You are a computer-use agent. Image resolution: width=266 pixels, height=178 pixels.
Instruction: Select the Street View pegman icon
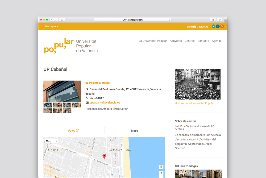161,167
